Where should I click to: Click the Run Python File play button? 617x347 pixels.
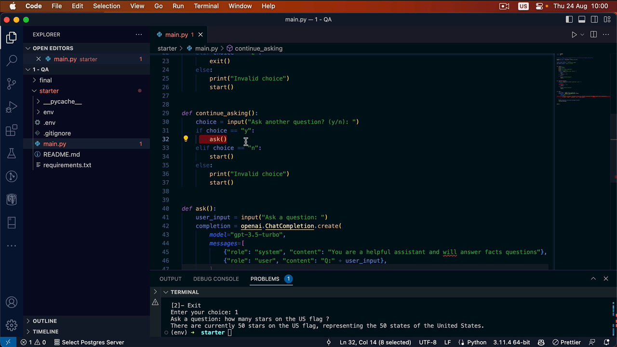(x=574, y=34)
